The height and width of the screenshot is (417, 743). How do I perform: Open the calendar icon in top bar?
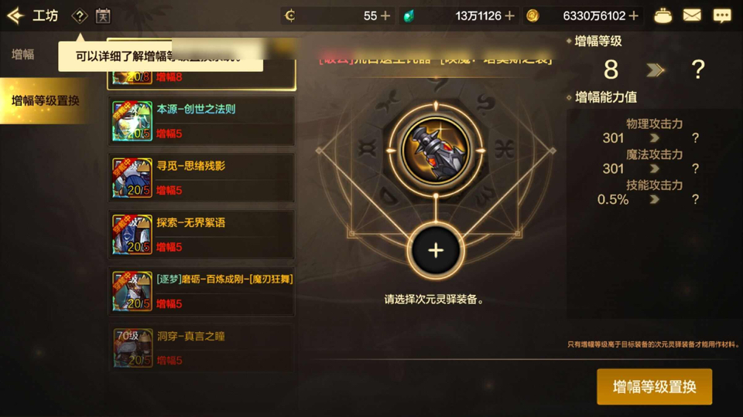[103, 16]
